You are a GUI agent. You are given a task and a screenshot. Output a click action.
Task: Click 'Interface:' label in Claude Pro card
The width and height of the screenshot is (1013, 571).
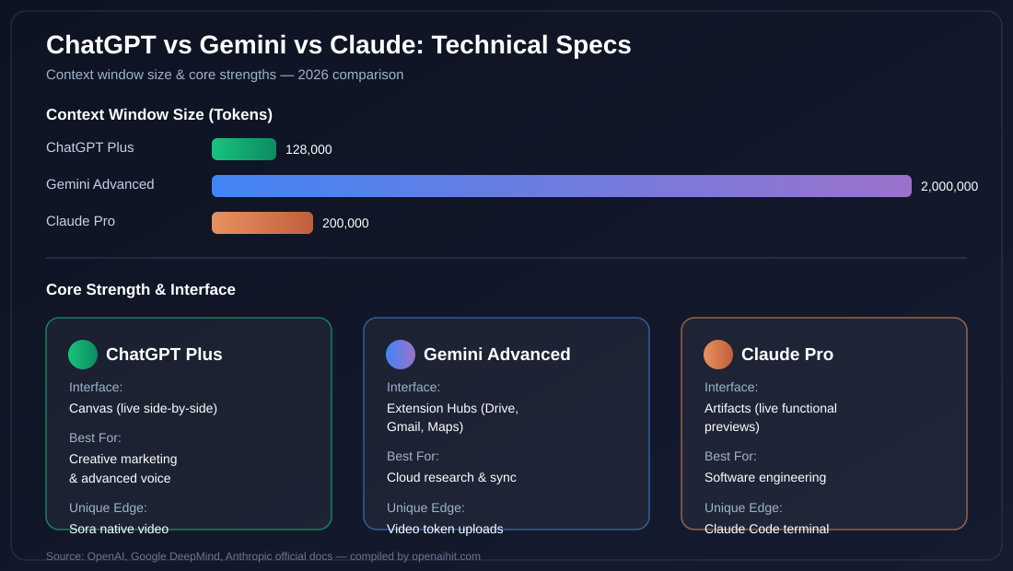(x=731, y=388)
